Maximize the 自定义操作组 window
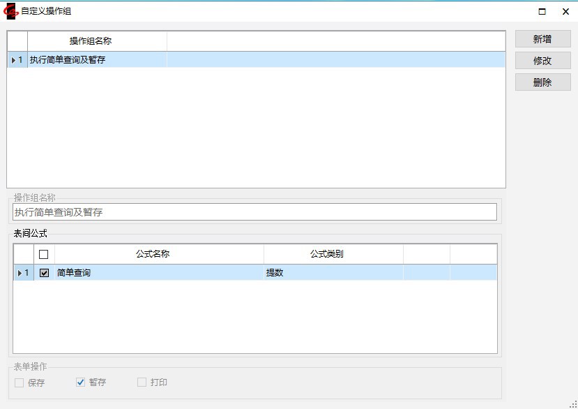 [x=542, y=11]
